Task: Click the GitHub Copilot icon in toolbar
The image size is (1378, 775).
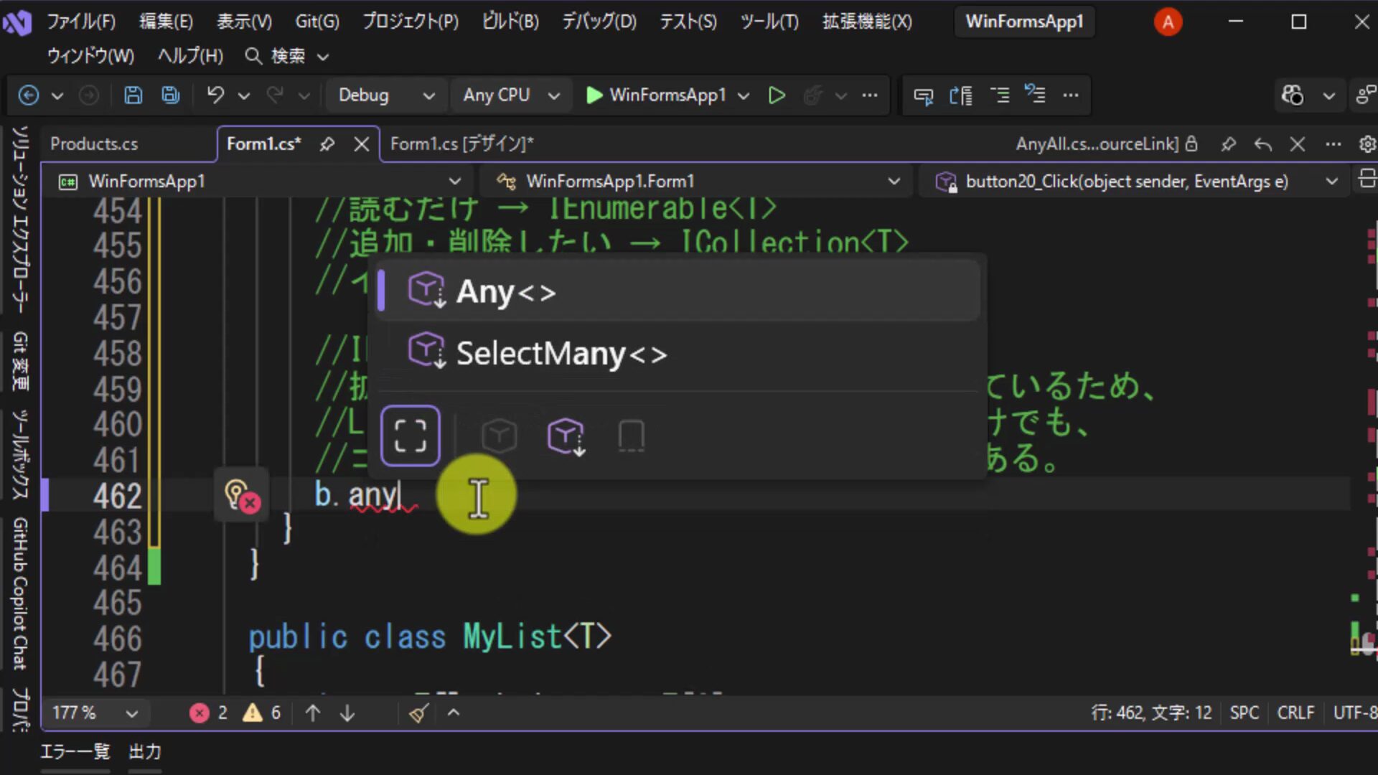Action: pyautogui.click(x=1293, y=95)
